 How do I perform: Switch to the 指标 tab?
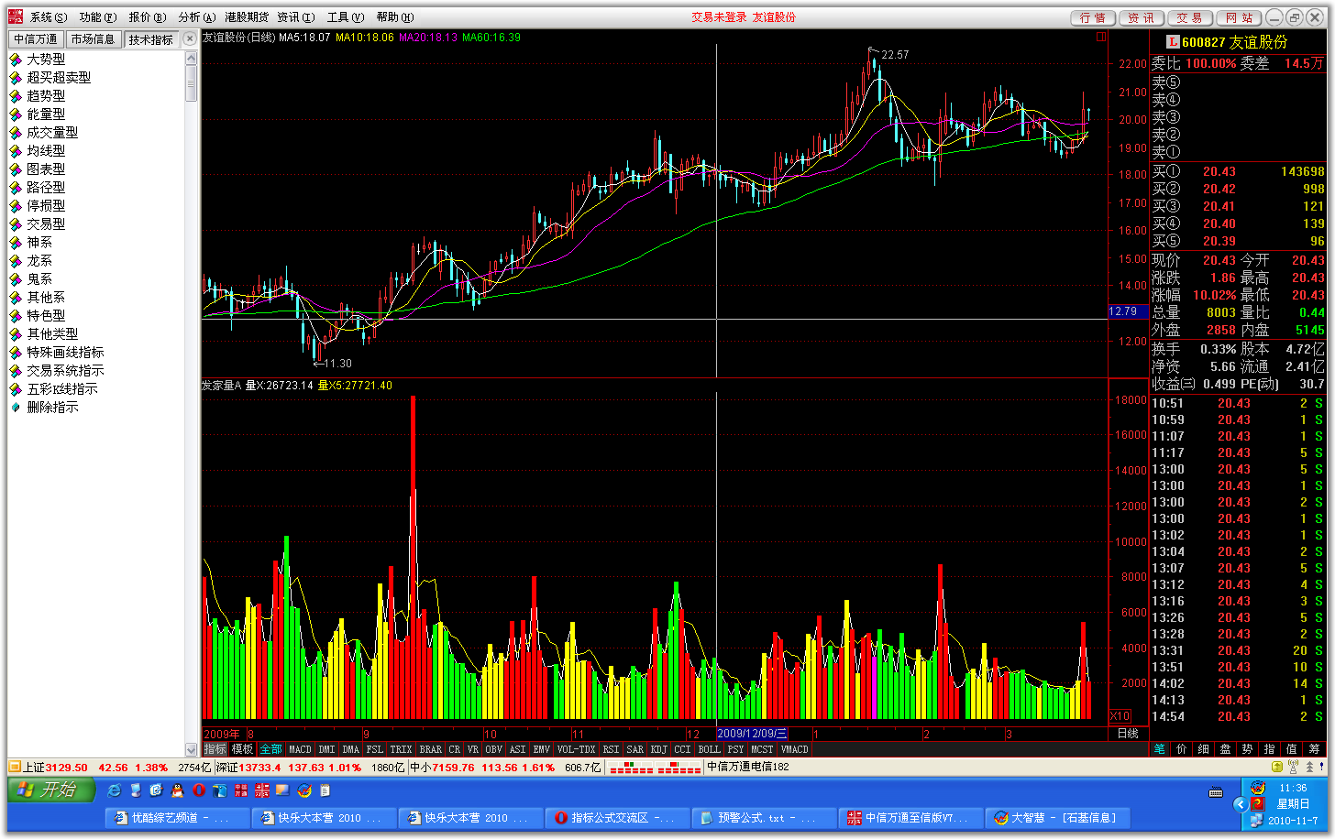(x=215, y=749)
